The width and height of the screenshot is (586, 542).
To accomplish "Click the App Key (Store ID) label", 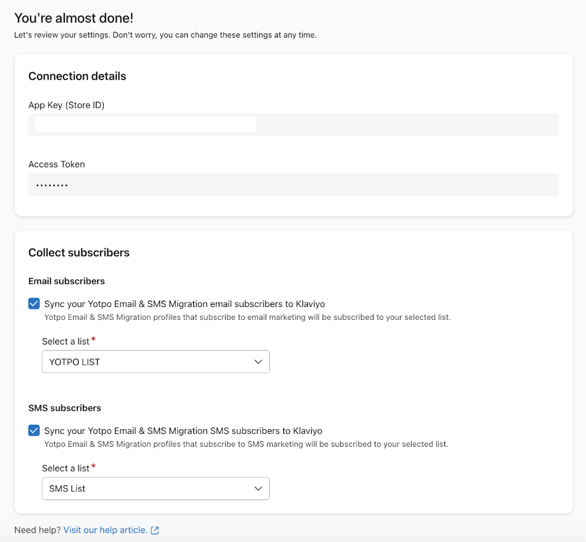I will click(66, 105).
